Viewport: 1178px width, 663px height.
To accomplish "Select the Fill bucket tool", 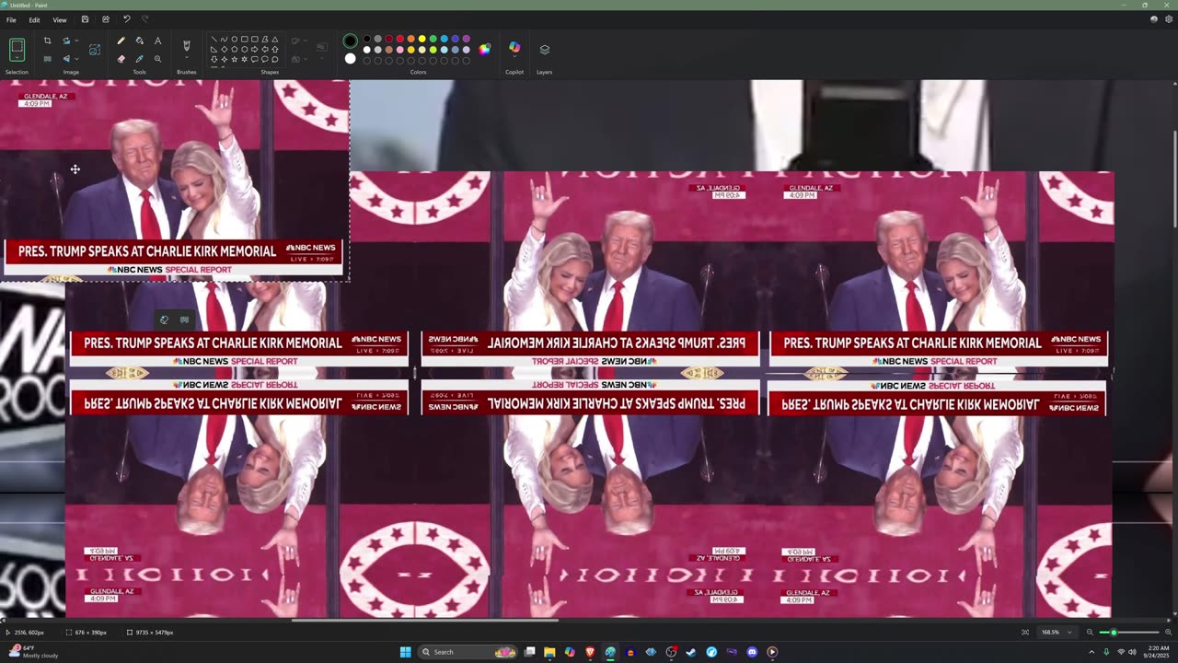I will pyautogui.click(x=139, y=41).
